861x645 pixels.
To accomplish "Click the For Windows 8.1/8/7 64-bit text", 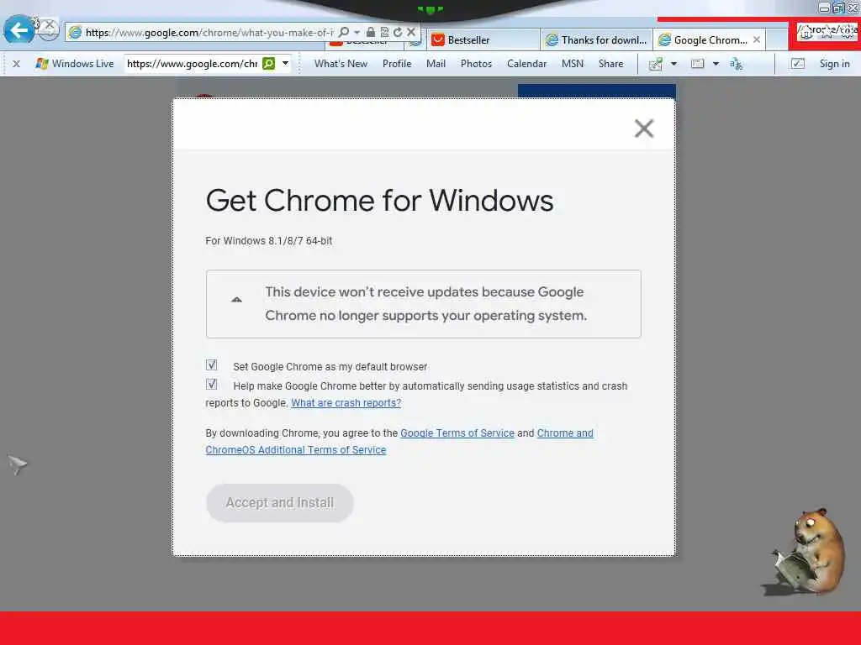I will tap(268, 241).
